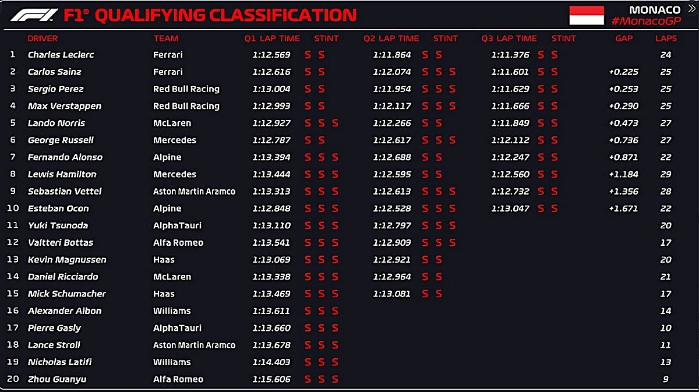Sort by the LAPS column header
The width and height of the screenshot is (699, 392).
(666, 38)
